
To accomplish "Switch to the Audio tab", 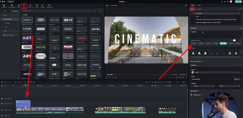I will tap(19, 6).
